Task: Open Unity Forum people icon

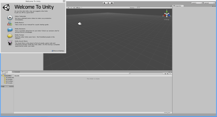Action: (x=10, y=36)
